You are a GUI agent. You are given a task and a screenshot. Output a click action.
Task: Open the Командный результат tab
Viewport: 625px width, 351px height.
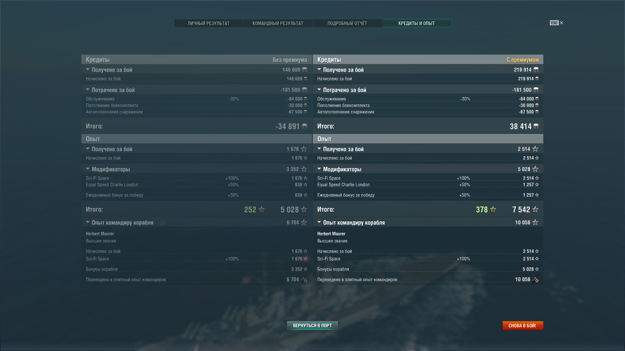pyautogui.click(x=278, y=23)
